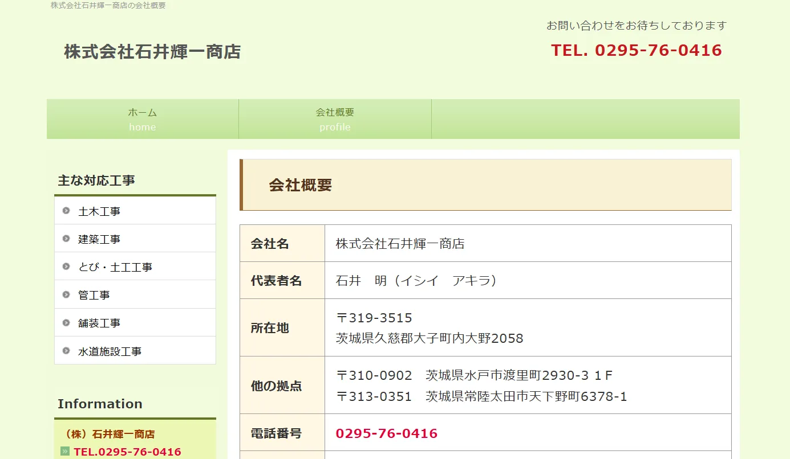
Task: Click the large red TEL number in the header
Action: click(x=636, y=50)
